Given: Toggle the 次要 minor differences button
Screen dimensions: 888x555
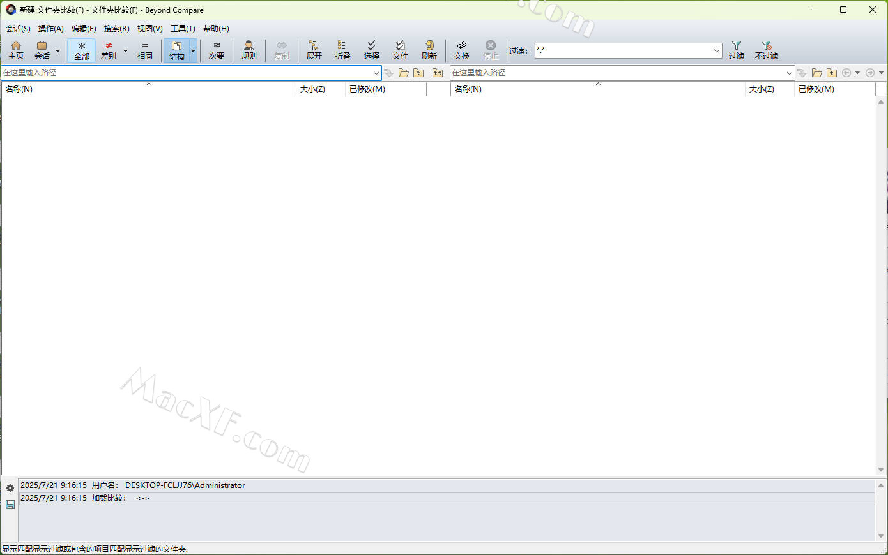Looking at the screenshot, I should tap(217, 50).
